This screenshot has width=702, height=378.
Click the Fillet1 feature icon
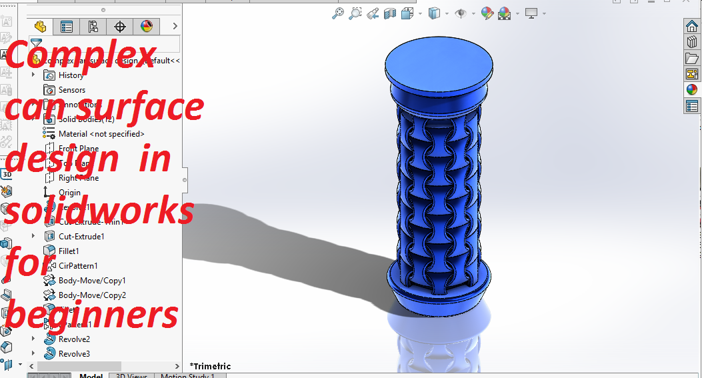pyautogui.click(x=49, y=251)
